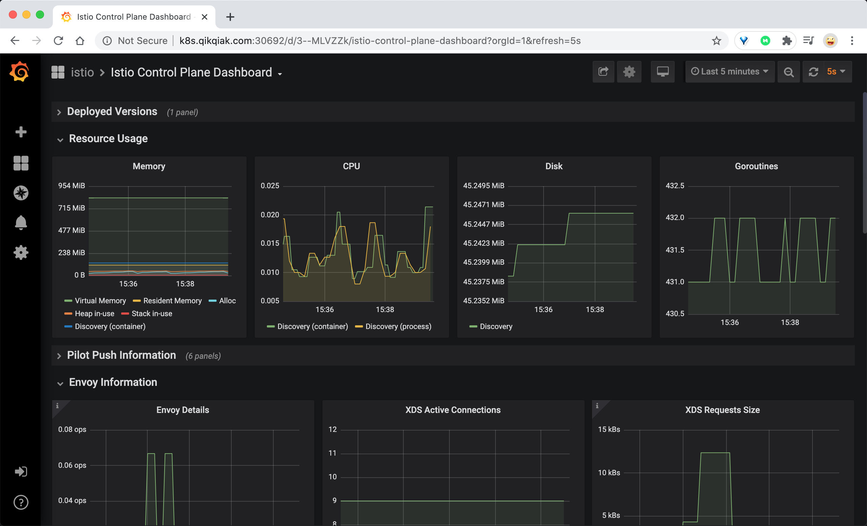
Task: Open the Memory panel title menu
Action: coord(149,166)
